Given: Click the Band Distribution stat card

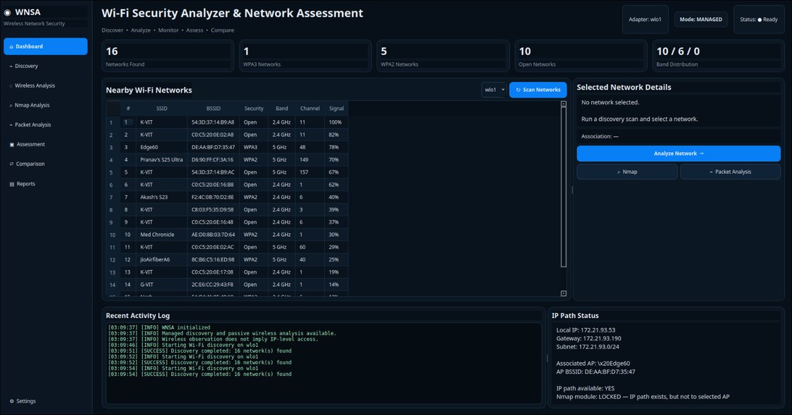Looking at the screenshot, I should [x=718, y=56].
